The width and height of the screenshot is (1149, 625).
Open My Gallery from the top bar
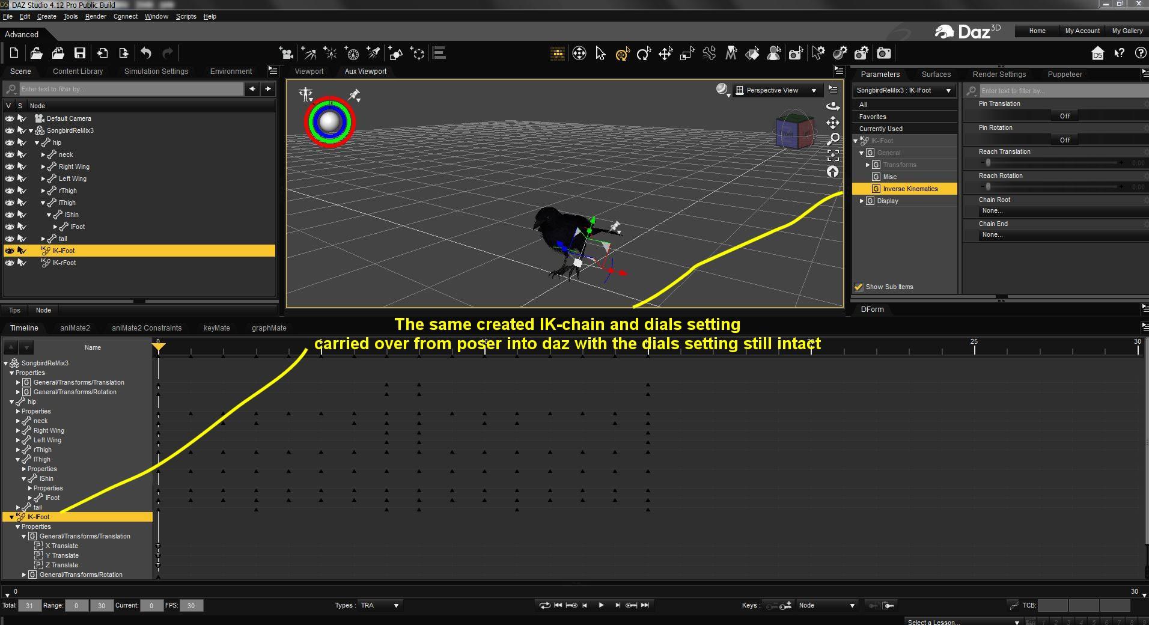1127,31
